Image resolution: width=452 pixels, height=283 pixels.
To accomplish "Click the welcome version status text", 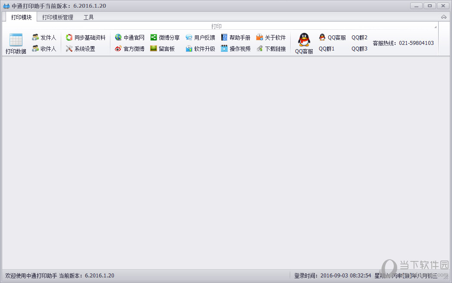I will pos(60,276).
